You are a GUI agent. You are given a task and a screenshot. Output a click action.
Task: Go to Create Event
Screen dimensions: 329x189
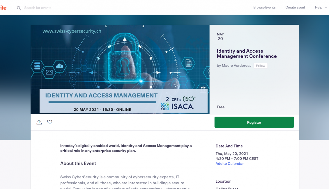[295, 8]
